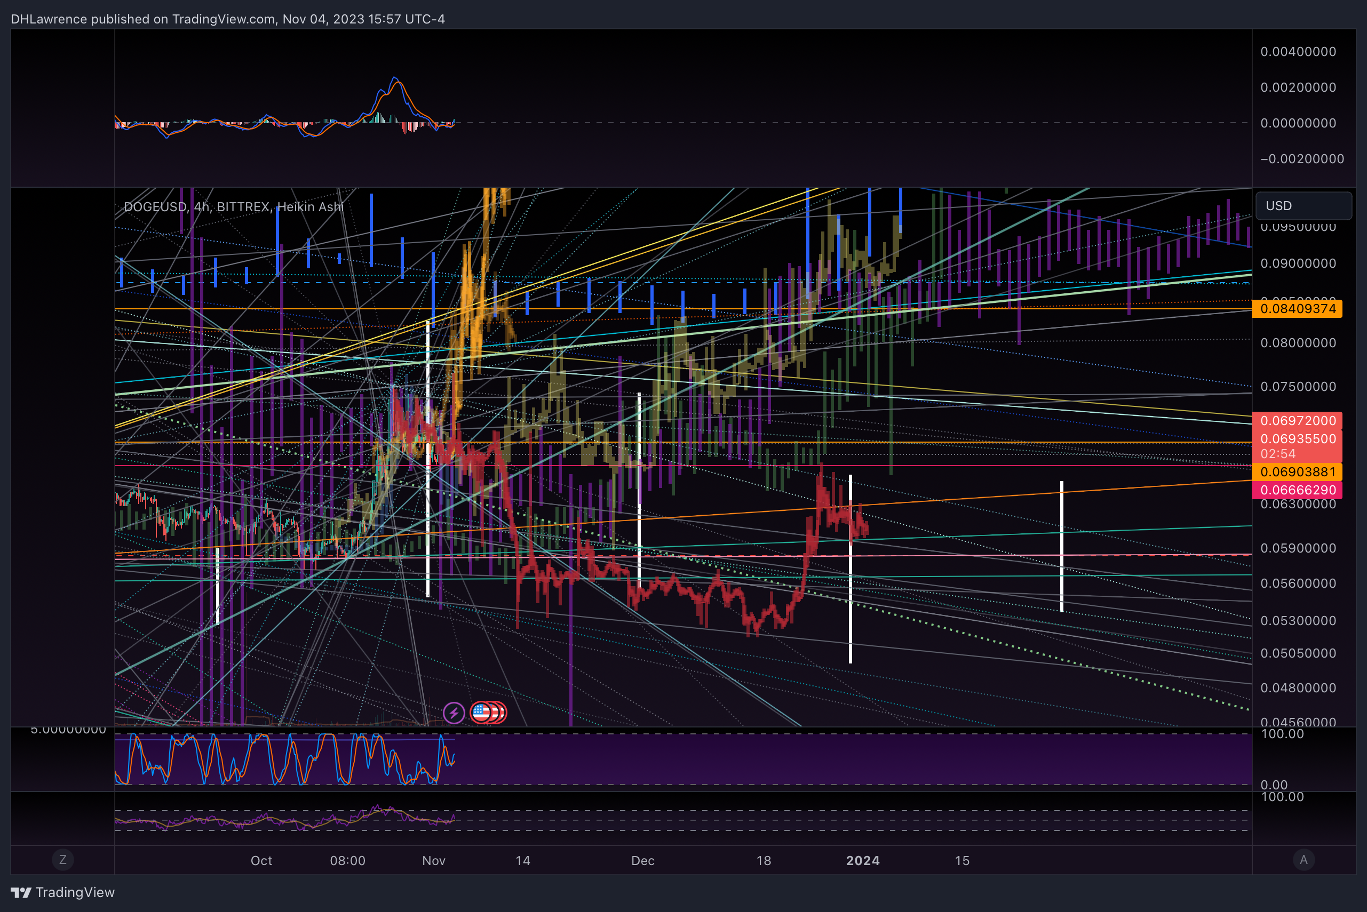Viewport: 1367px width, 912px height.
Task: Open the USD currency dropdown
Action: click(1304, 206)
